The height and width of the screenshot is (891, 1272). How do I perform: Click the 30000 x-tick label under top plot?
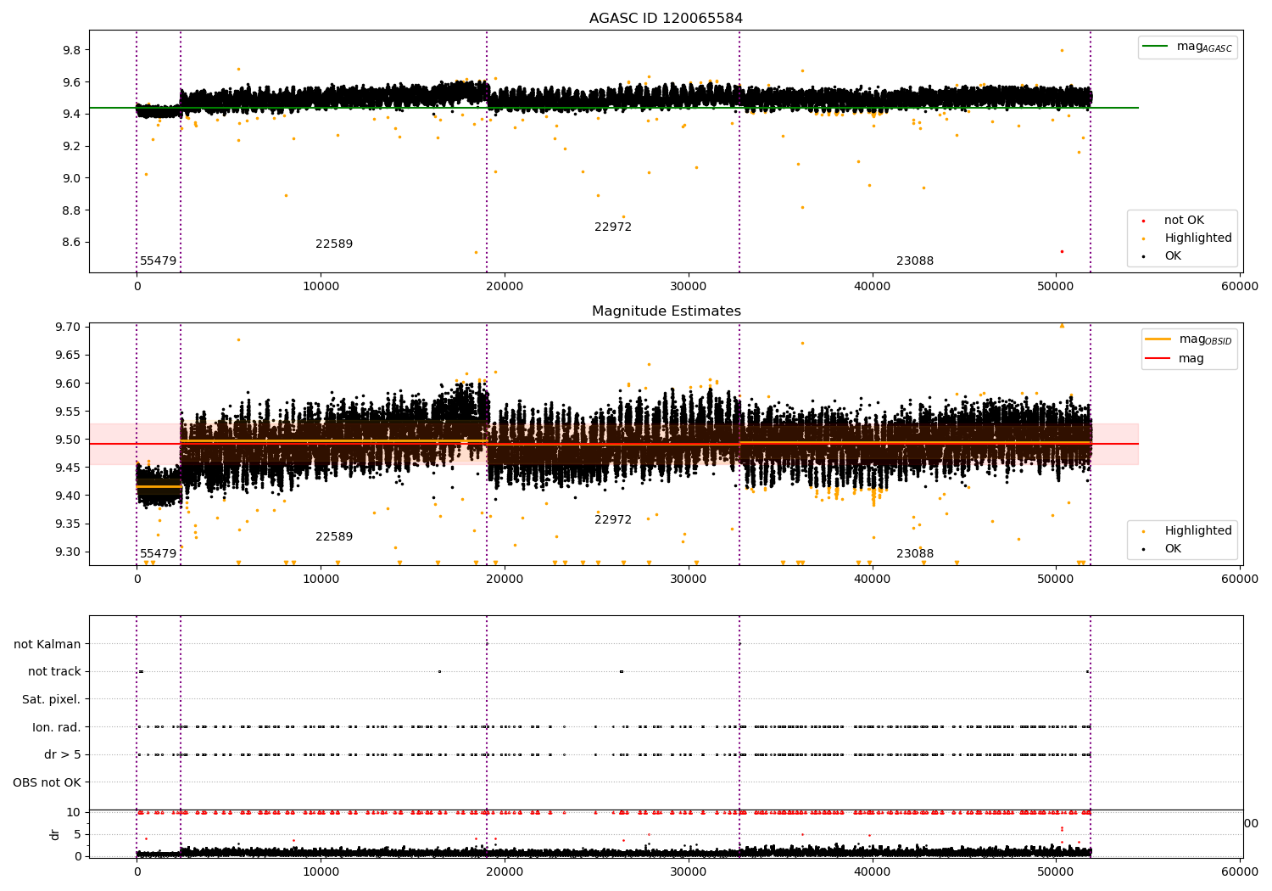tap(689, 287)
